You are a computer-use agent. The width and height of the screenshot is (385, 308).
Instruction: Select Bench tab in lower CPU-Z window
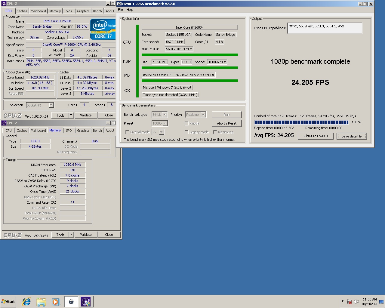pyautogui.click(x=97, y=131)
